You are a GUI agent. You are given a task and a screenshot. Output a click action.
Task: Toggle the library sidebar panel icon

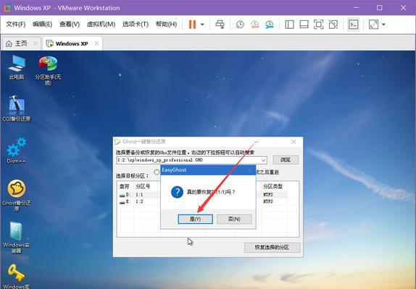click(x=289, y=25)
